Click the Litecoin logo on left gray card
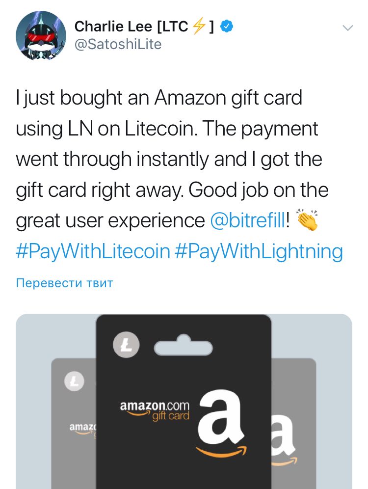 (x=74, y=381)
